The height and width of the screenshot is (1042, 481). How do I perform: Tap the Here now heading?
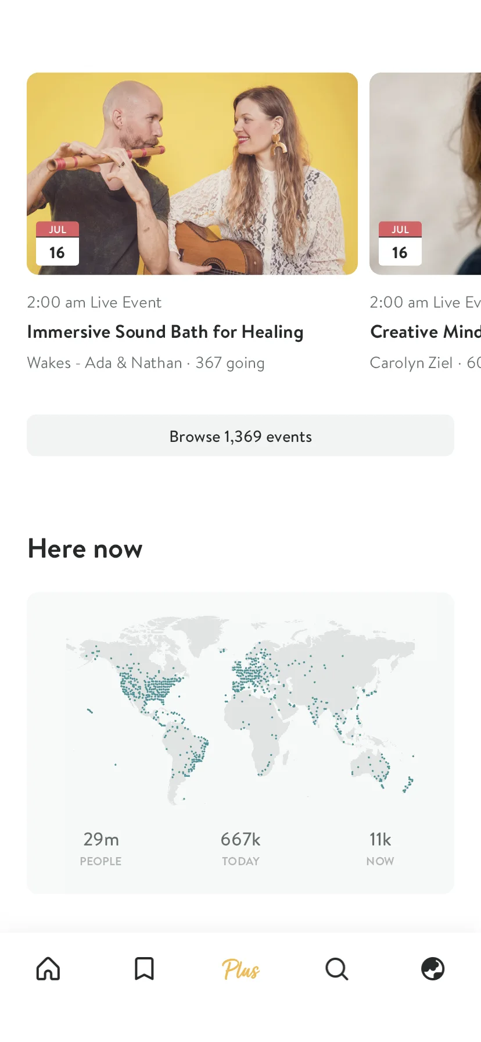(85, 549)
